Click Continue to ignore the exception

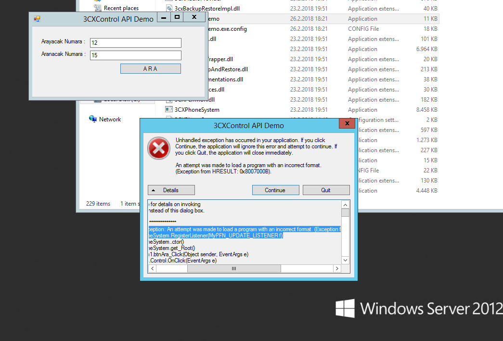pyautogui.click(x=275, y=190)
